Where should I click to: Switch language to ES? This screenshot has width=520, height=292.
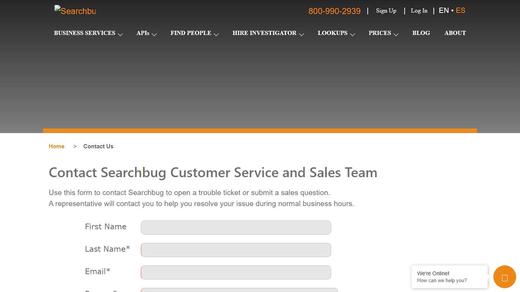click(x=461, y=10)
